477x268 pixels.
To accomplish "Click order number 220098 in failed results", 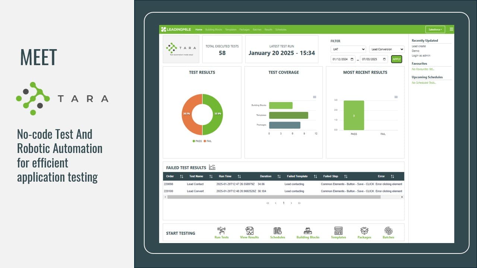I will [x=168, y=184].
